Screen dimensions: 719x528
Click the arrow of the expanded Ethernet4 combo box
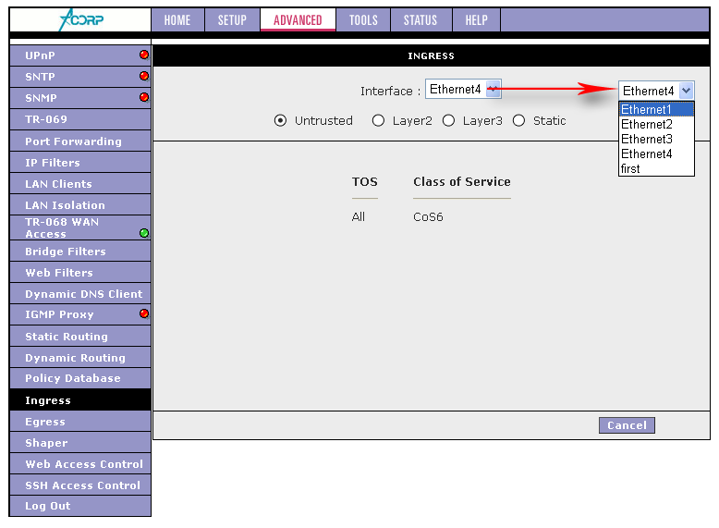(x=686, y=91)
